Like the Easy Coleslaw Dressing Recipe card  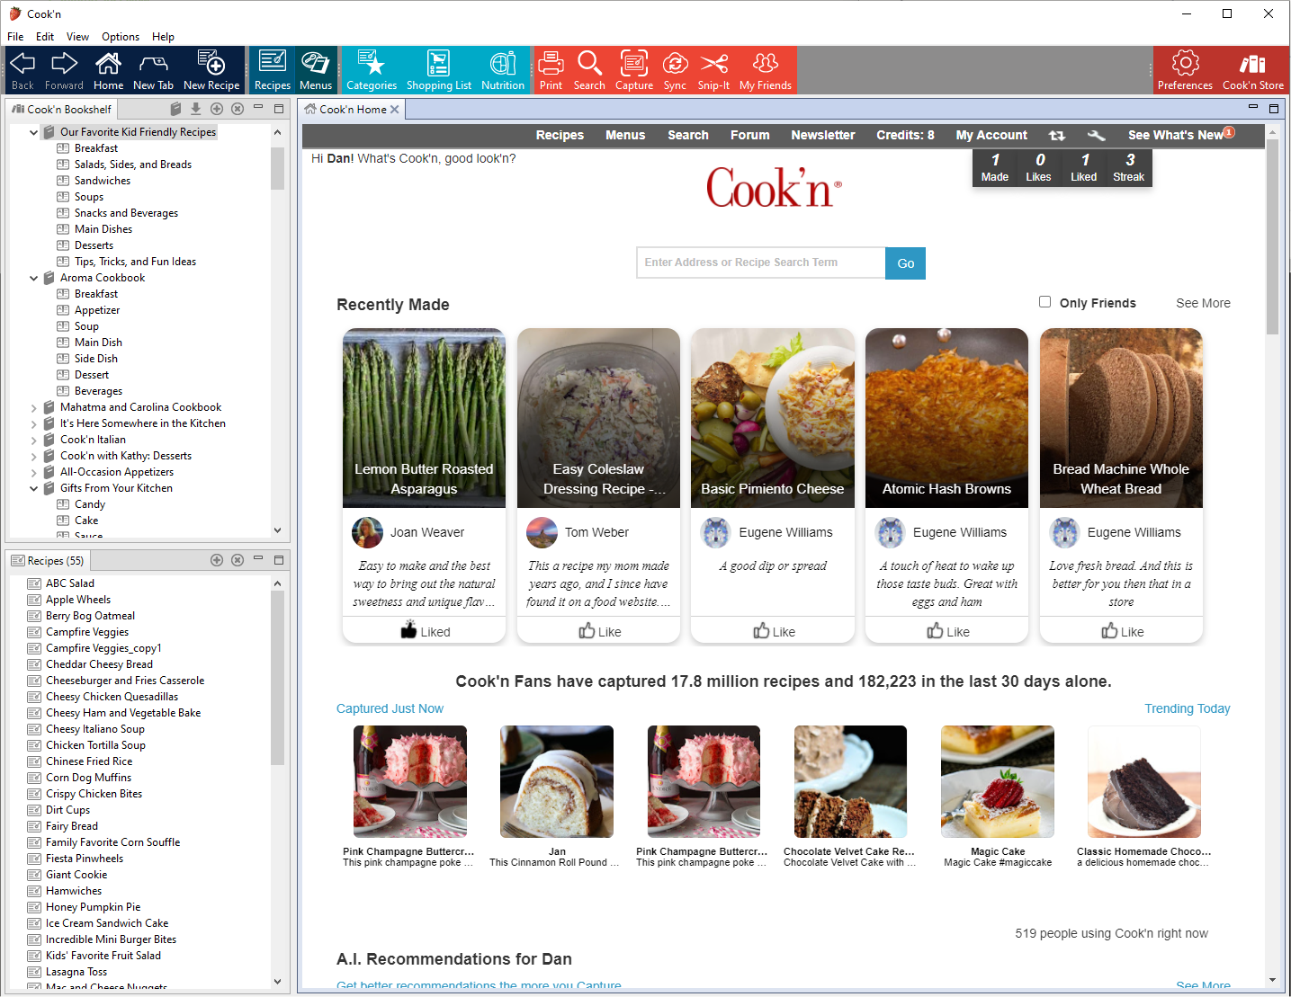(x=599, y=631)
